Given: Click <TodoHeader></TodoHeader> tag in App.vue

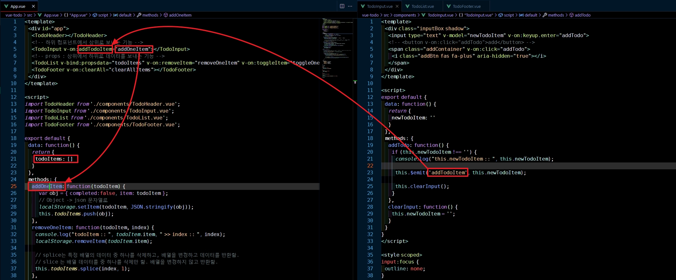Looking at the screenshot, I should [x=69, y=35].
